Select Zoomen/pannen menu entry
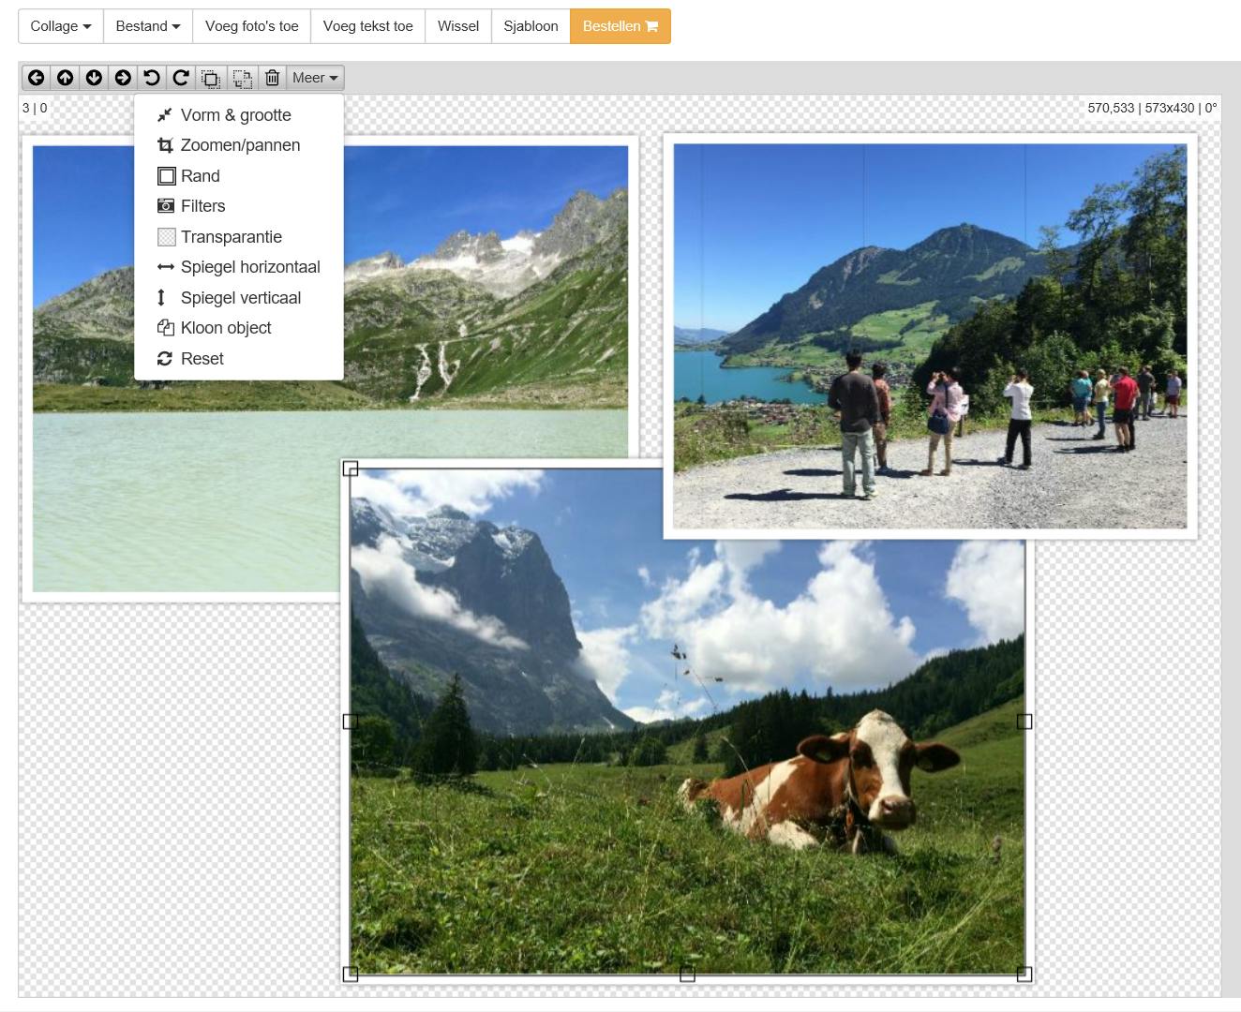The width and height of the screenshot is (1241, 1012). [239, 145]
